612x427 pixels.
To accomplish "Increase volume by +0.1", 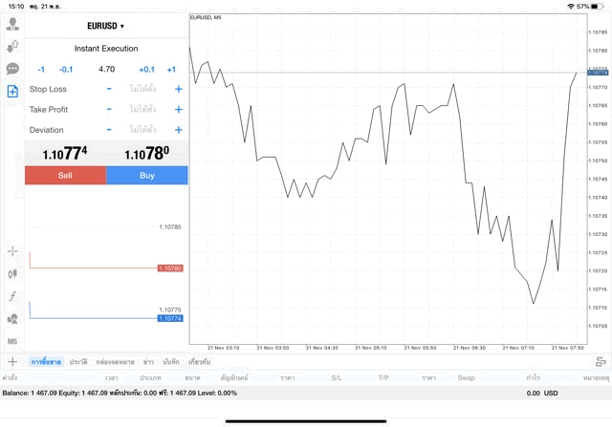I will tap(146, 69).
